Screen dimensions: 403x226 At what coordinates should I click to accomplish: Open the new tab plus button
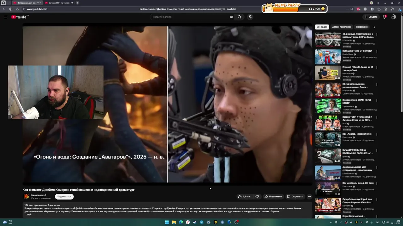pos(77,3)
